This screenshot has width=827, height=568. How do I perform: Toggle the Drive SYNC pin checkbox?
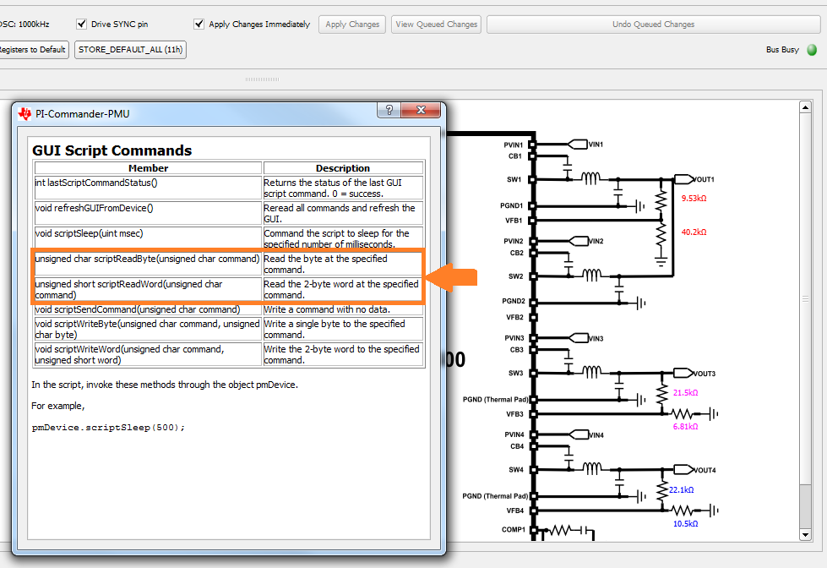coord(82,25)
